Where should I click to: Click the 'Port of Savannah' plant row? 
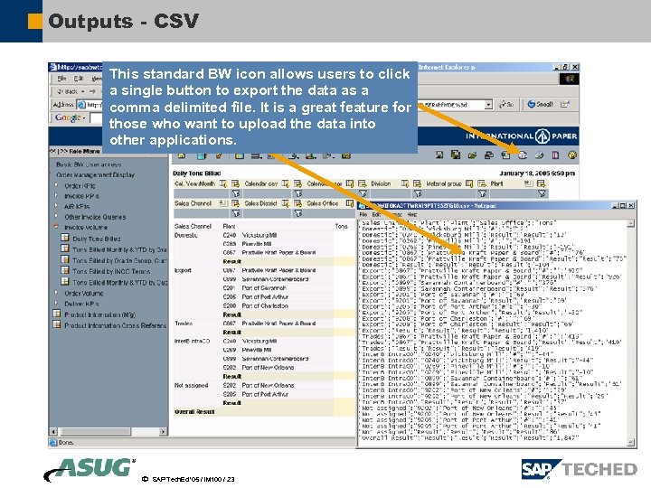[x=264, y=287]
